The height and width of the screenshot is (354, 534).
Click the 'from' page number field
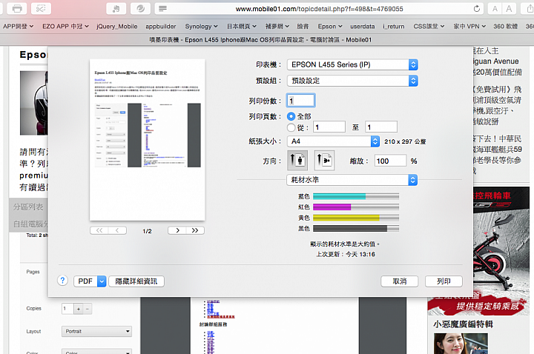(329, 127)
